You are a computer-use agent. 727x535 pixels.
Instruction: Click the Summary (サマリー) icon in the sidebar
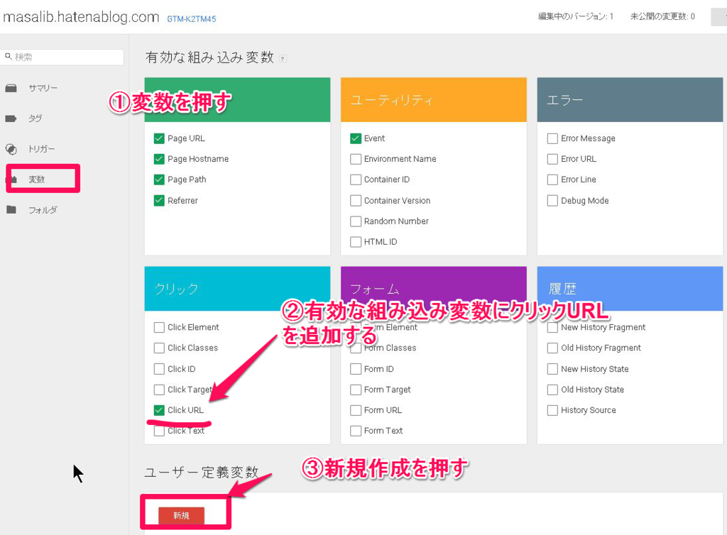11,88
